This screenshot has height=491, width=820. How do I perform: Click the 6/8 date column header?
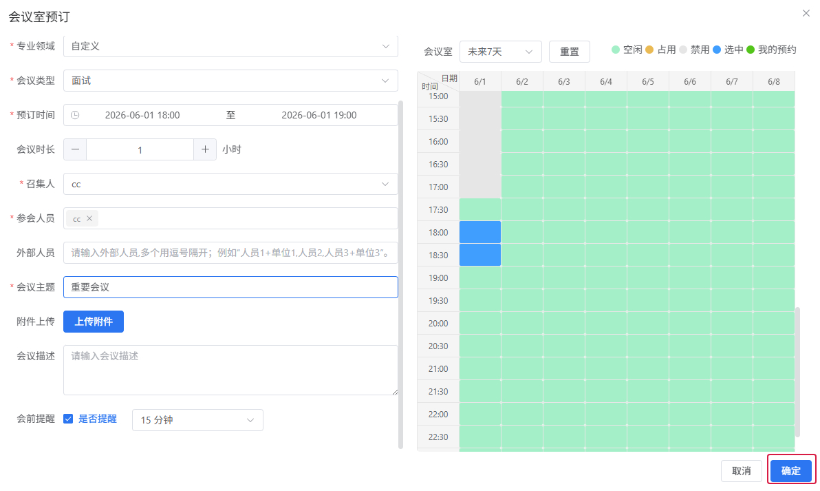tap(774, 82)
